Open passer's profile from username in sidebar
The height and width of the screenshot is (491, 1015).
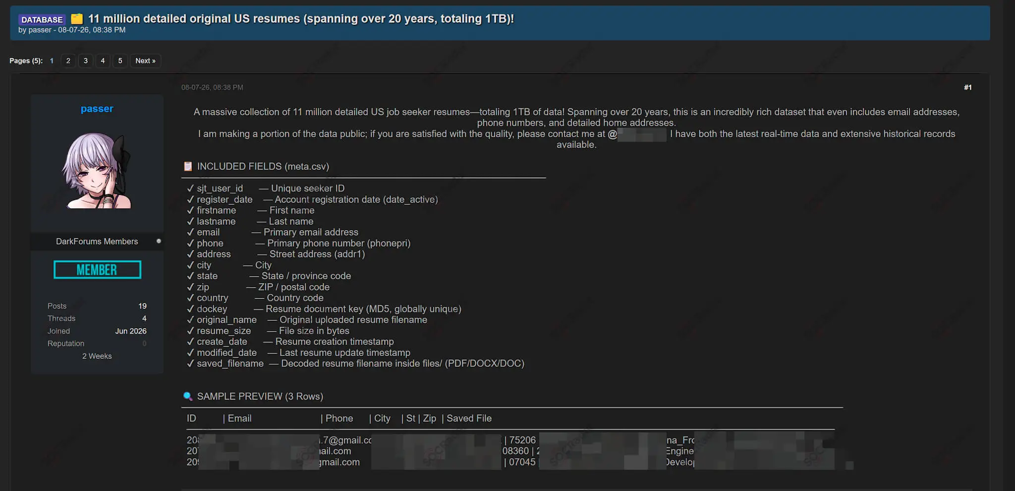(97, 108)
